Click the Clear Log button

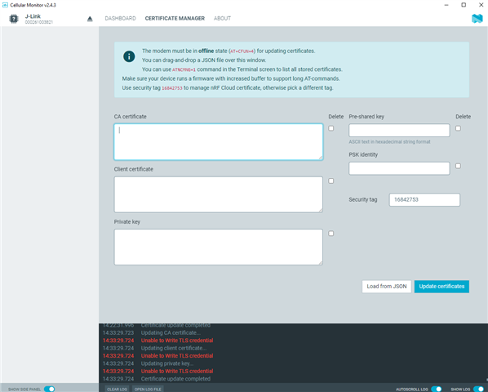point(117,390)
